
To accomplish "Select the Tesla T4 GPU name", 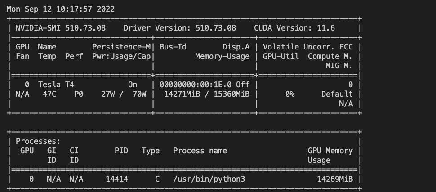I will 56,85.
